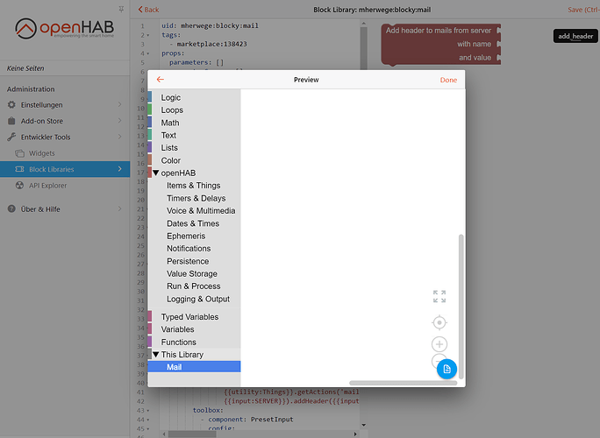Click the API Explorer icon

pyautogui.click(x=19, y=186)
